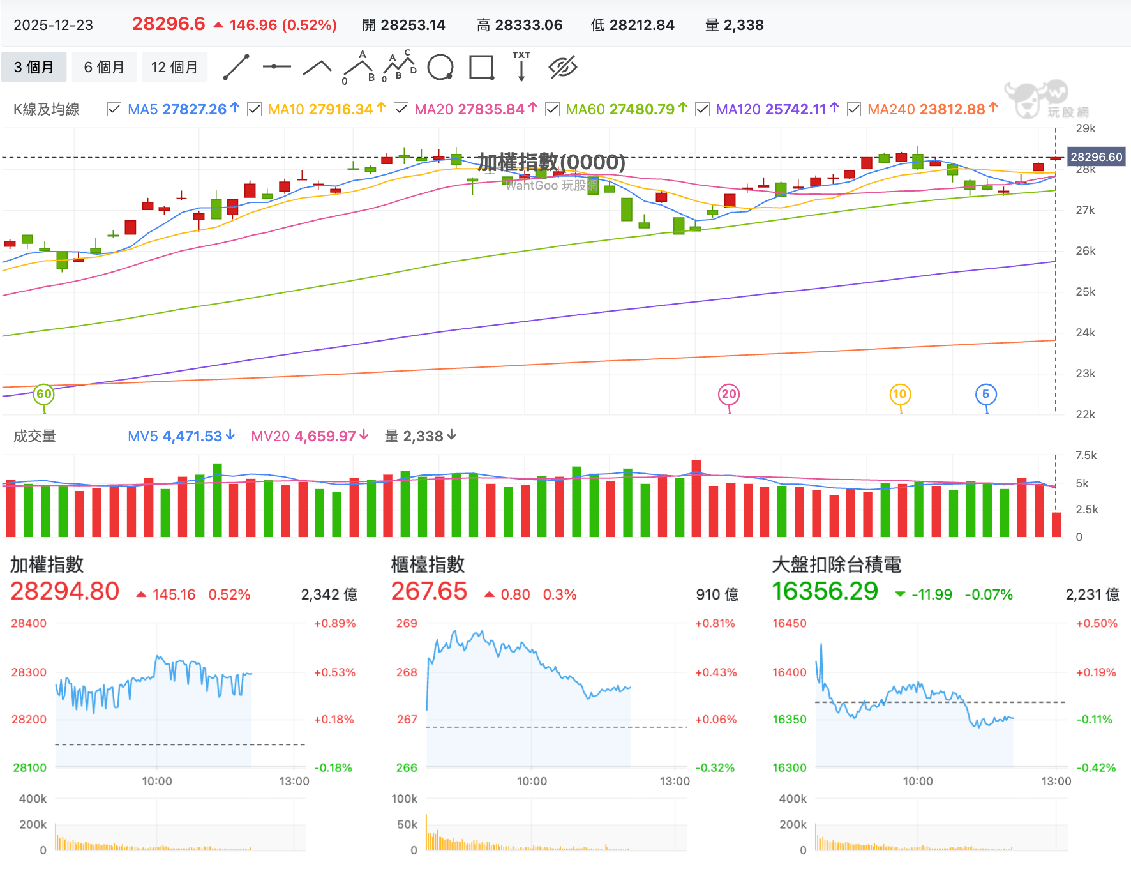Pick the 0-A-B three-point wave tool
This screenshot has height=869, width=1131.
(359, 68)
